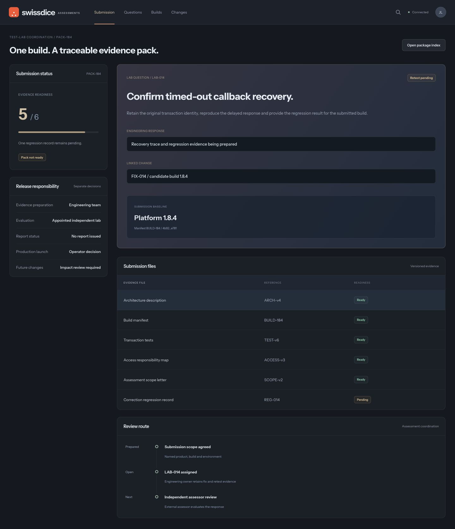The height and width of the screenshot is (529, 455).
Task: Open search via magnifier icon
Action: (398, 12)
